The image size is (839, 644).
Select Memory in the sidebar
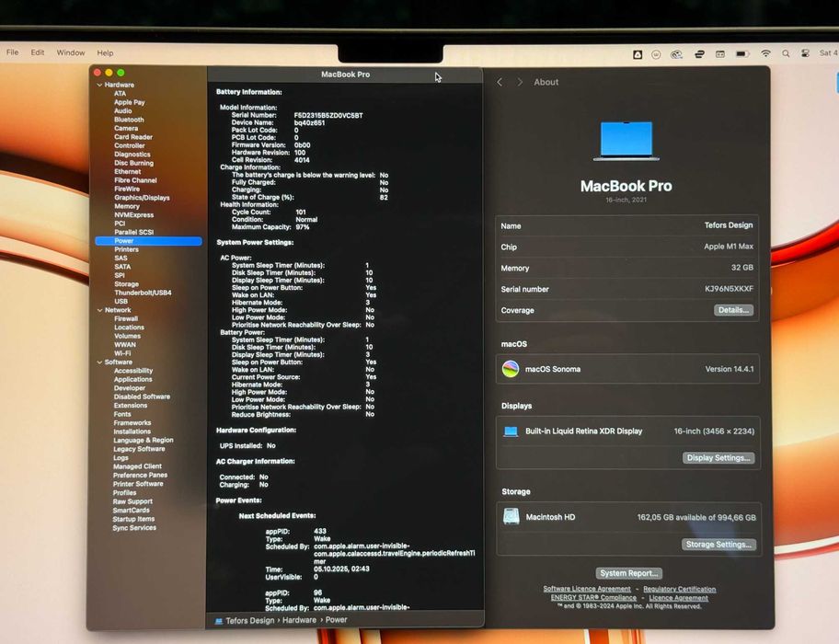pyautogui.click(x=127, y=206)
